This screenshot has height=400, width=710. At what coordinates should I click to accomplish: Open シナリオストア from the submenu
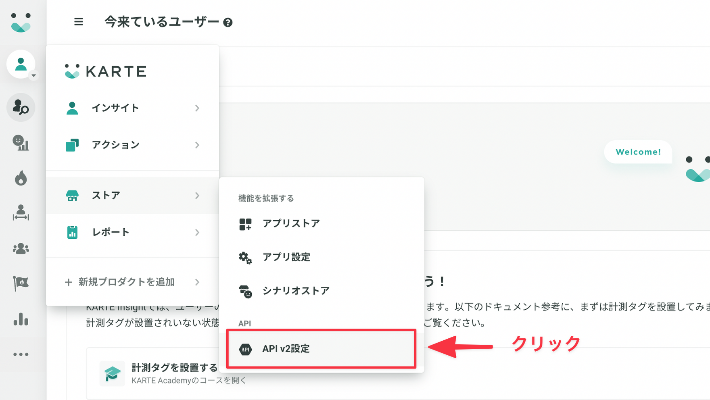tap(322, 291)
